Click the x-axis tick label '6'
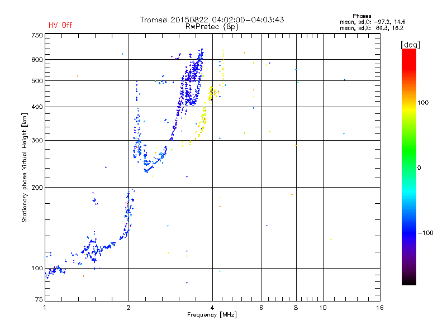The height and width of the screenshot is (335, 447). [261, 308]
